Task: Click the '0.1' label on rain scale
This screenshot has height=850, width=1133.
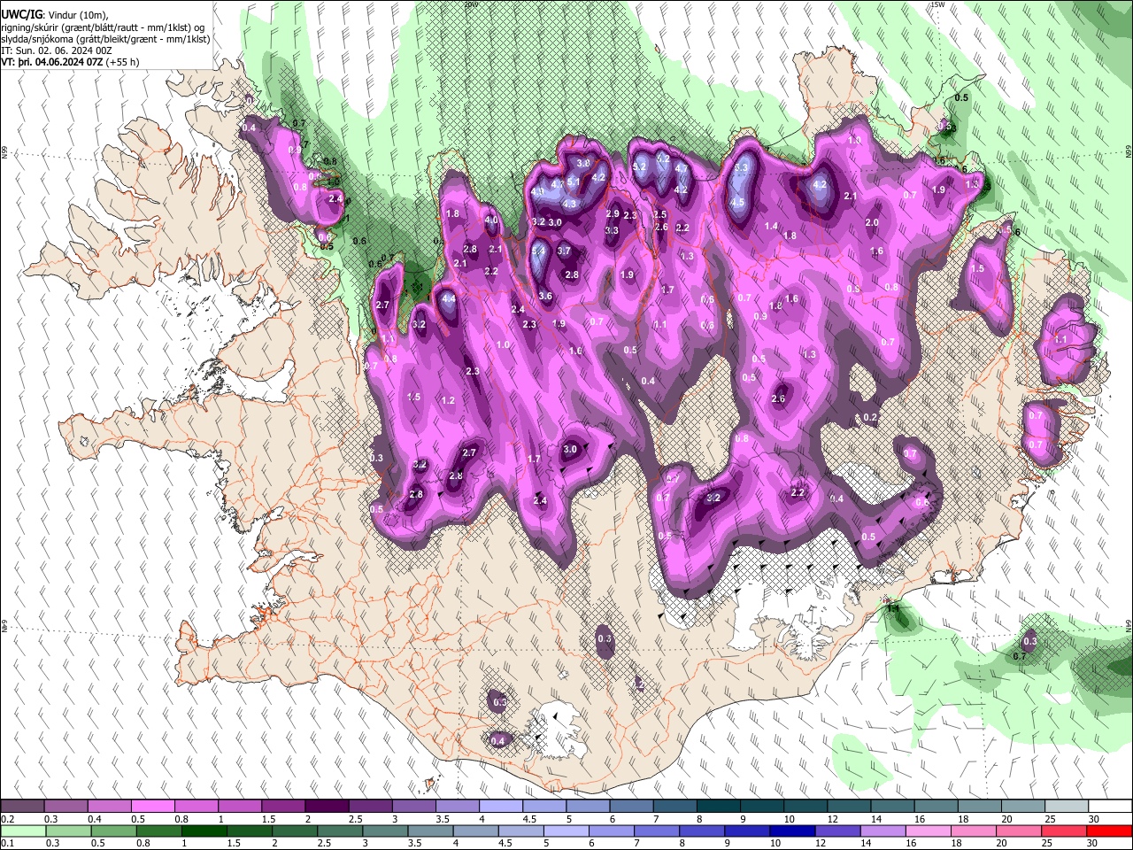Action: coord(8,843)
